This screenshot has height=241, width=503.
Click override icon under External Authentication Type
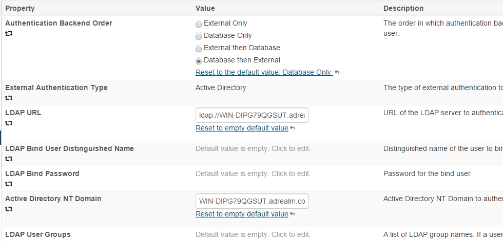(x=9, y=98)
